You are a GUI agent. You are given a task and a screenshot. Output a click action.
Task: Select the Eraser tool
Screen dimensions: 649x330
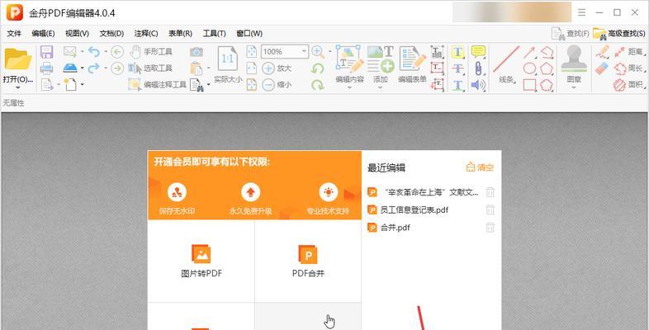[603, 68]
